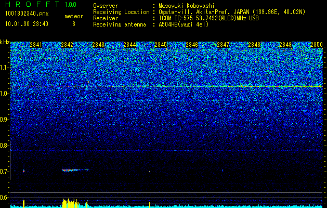Click the short meteor echo before 2341

tap(23, 171)
